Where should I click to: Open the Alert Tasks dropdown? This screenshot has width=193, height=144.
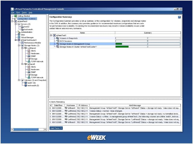56,128
